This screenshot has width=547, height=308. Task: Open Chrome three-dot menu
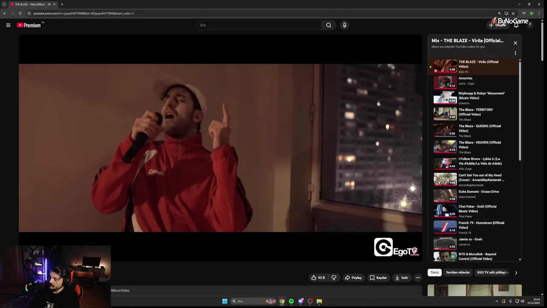539,13
